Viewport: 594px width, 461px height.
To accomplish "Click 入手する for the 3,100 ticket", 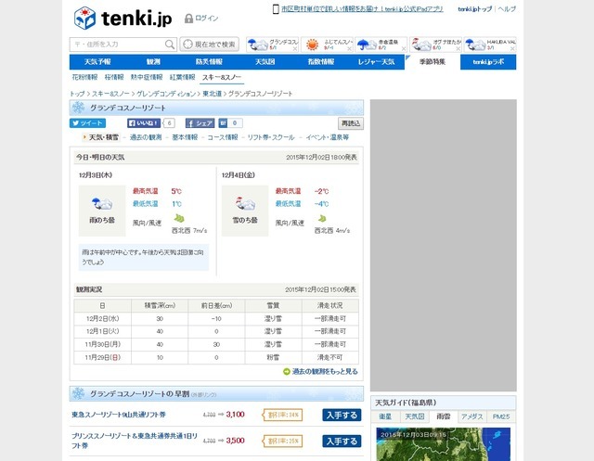I will point(342,416).
